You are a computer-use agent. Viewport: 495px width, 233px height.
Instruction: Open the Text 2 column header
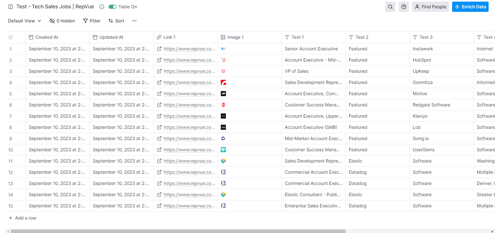click(378, 37)
